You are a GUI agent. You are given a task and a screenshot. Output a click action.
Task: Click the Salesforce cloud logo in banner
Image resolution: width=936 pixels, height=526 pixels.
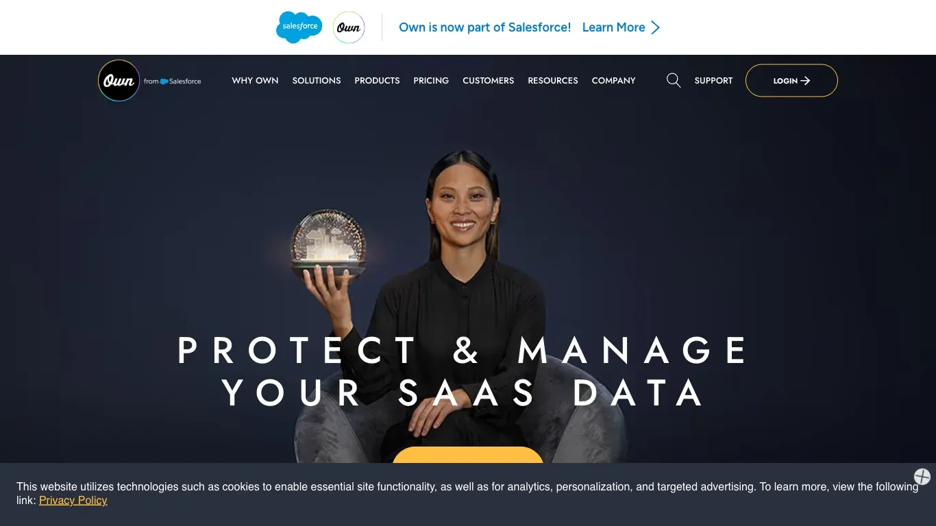[x=299, y=27]
